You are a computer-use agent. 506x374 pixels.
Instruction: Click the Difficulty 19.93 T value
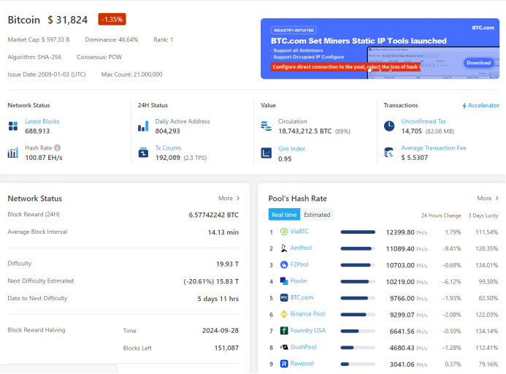(228, 264)
